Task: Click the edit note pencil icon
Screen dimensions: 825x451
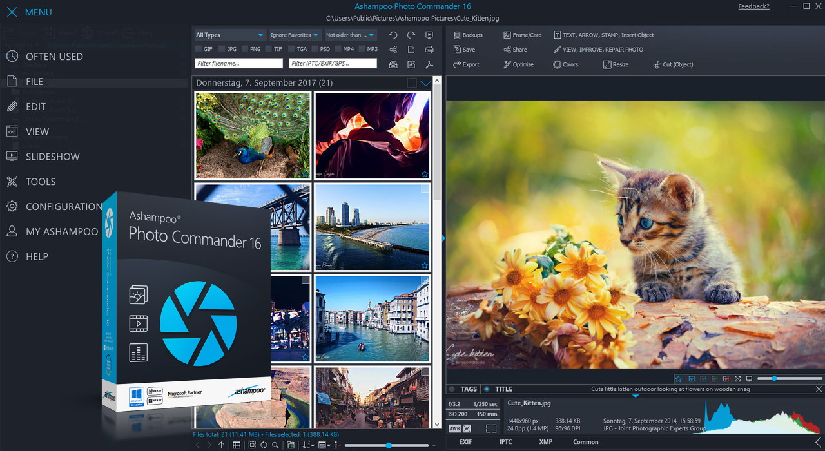Action: click(x=411, y=64)
